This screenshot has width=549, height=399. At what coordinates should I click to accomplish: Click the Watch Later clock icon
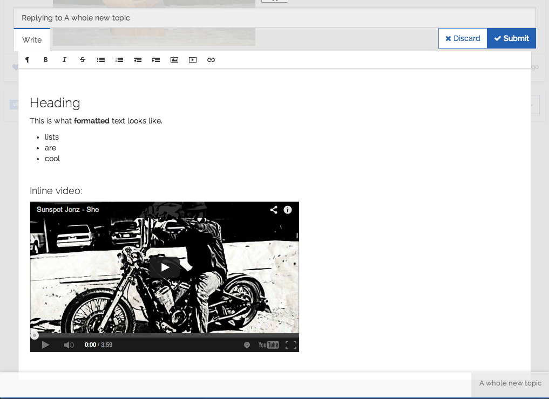point(247,345)
